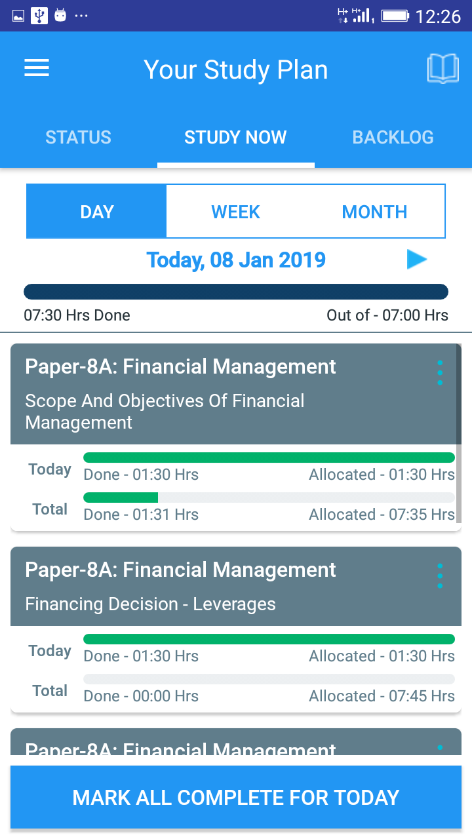Switch to the STATUS tab
472x839 pixels.
[x=78, y=137]
